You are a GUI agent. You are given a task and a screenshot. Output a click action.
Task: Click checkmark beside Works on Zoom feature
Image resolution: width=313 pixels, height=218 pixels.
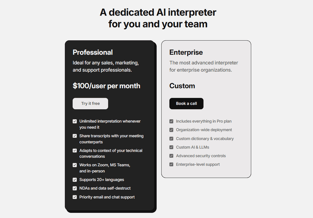pos(75,165)
